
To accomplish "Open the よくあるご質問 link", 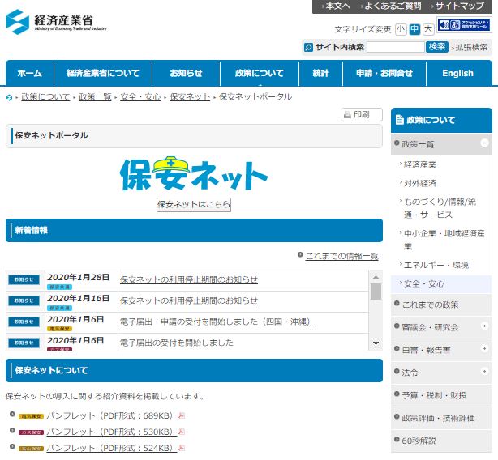I will point(393,6).
